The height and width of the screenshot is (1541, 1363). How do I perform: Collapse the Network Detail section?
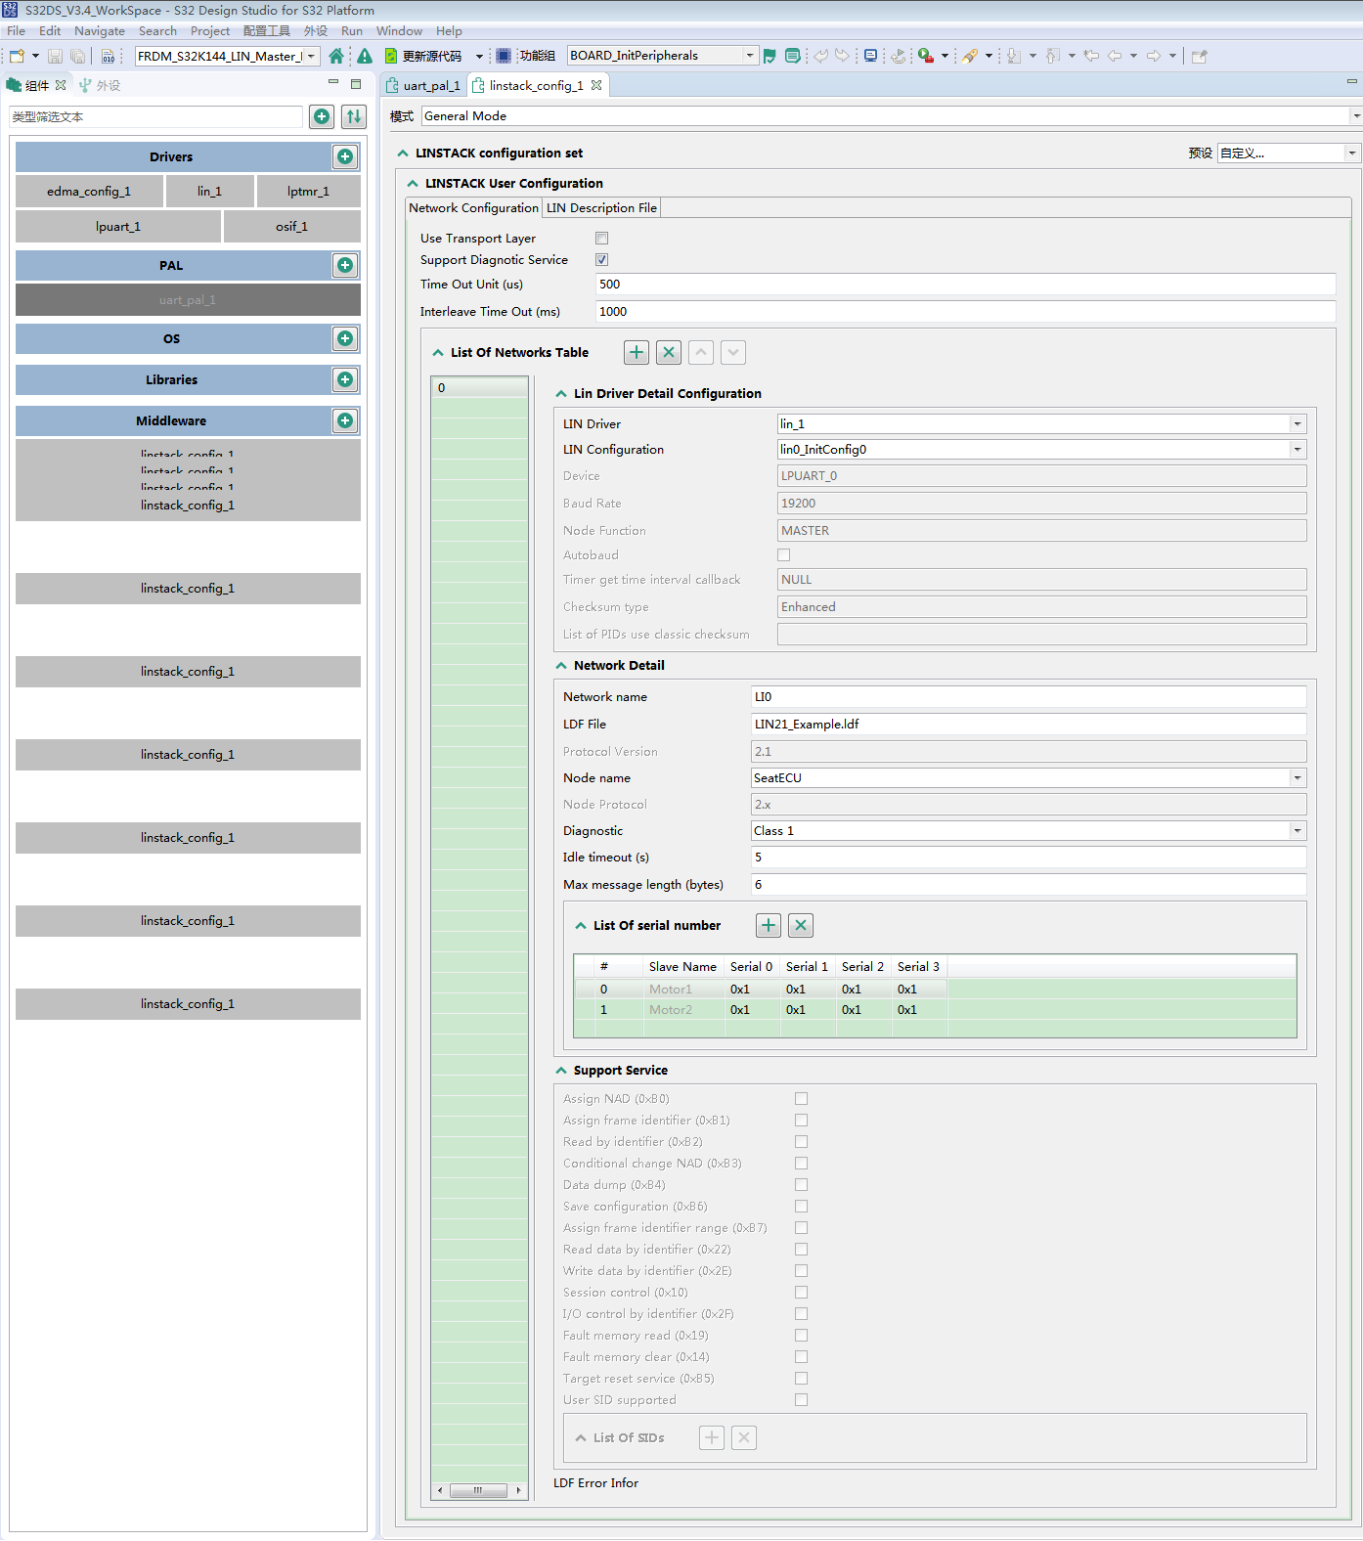click(x=561, y=666)
